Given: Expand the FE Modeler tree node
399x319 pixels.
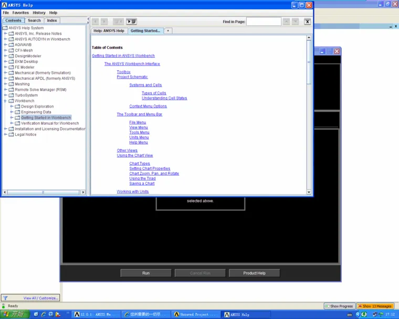Looking at the screenshot, I should tap(5, 67).
